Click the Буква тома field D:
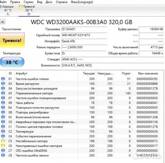 coord(84,53)
